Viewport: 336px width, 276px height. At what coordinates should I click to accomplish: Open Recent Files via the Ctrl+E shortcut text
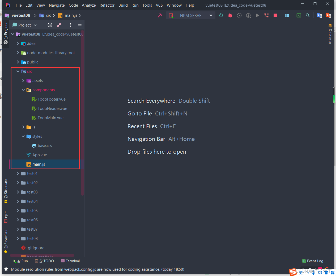point(168,126)
